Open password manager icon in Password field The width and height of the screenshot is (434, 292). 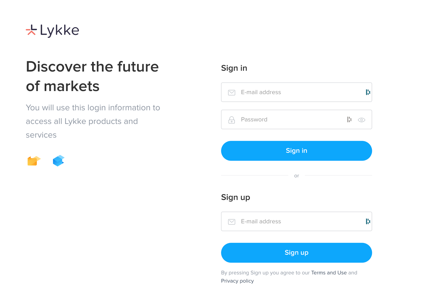coord(349,120)
